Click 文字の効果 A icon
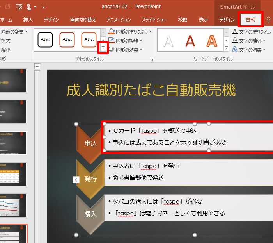The width and height of the screenshot is (273, 243). pos(235,50)
